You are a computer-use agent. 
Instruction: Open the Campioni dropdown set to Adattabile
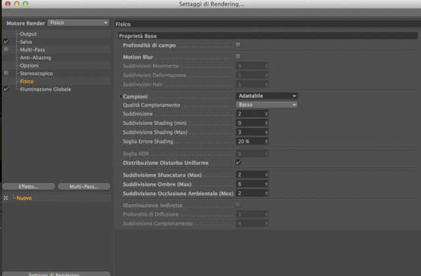[x=267, y=96]
